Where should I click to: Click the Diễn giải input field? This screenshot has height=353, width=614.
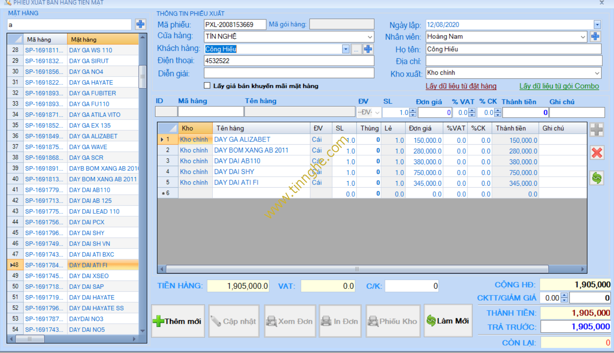tap(289, 73)
